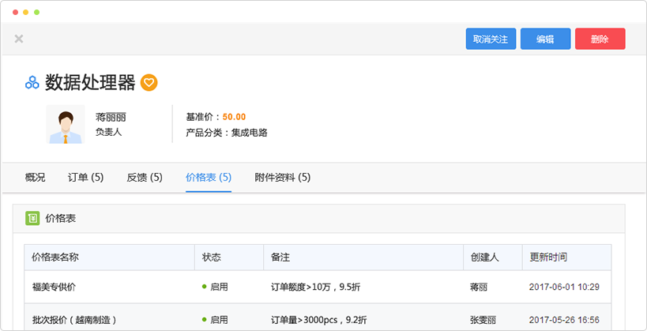This screenshot has height=331, width=647.
Task: Select the 价格表 (5) tab
Action: click(209, 178)
